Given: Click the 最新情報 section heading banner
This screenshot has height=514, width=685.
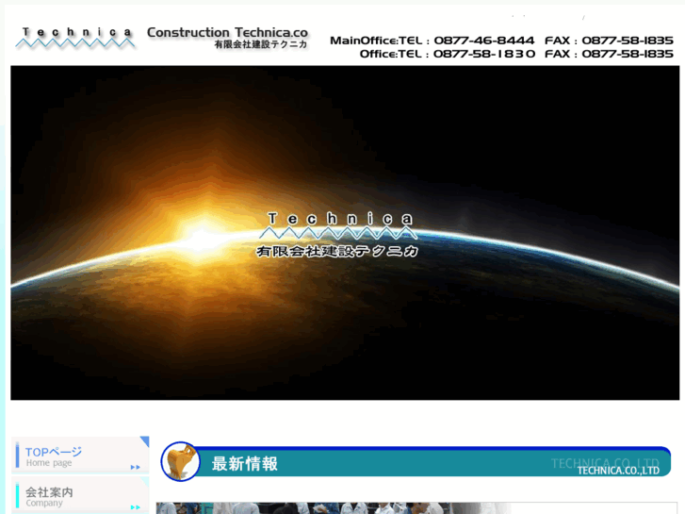Looking at the screenshot, I should (x=416, y=462).
